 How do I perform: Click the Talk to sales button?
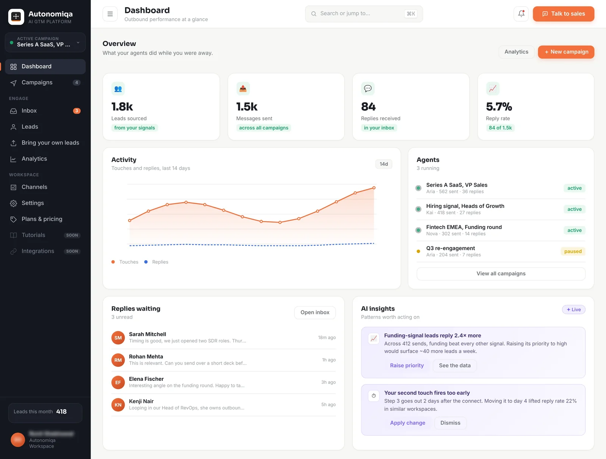click(563, 14)
